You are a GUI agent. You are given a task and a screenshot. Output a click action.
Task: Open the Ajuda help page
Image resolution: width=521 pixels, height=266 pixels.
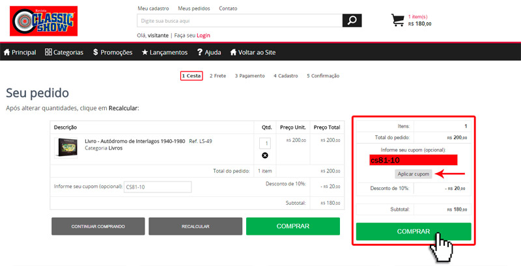tap(208, 52)
